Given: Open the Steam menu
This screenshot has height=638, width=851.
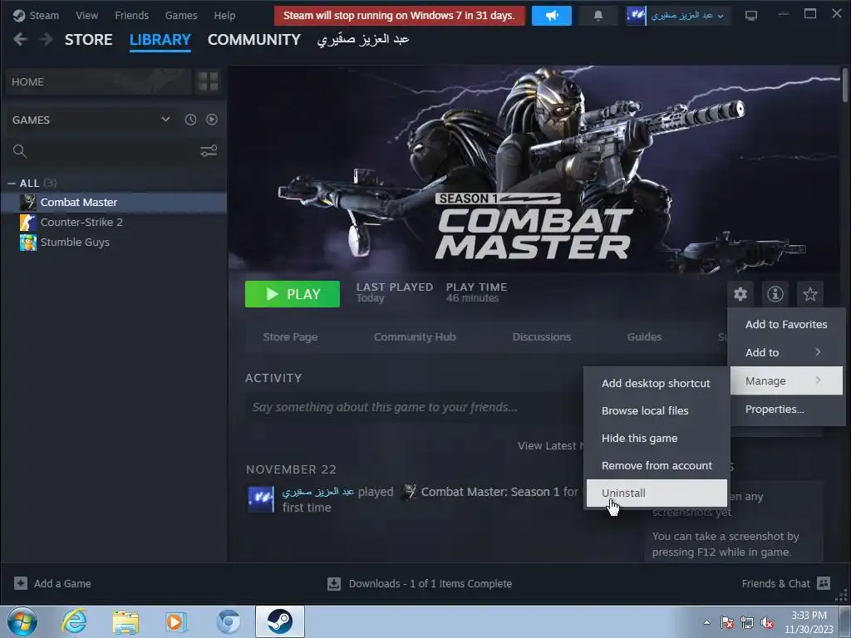Looking at the screenshot, I should 44,15.
